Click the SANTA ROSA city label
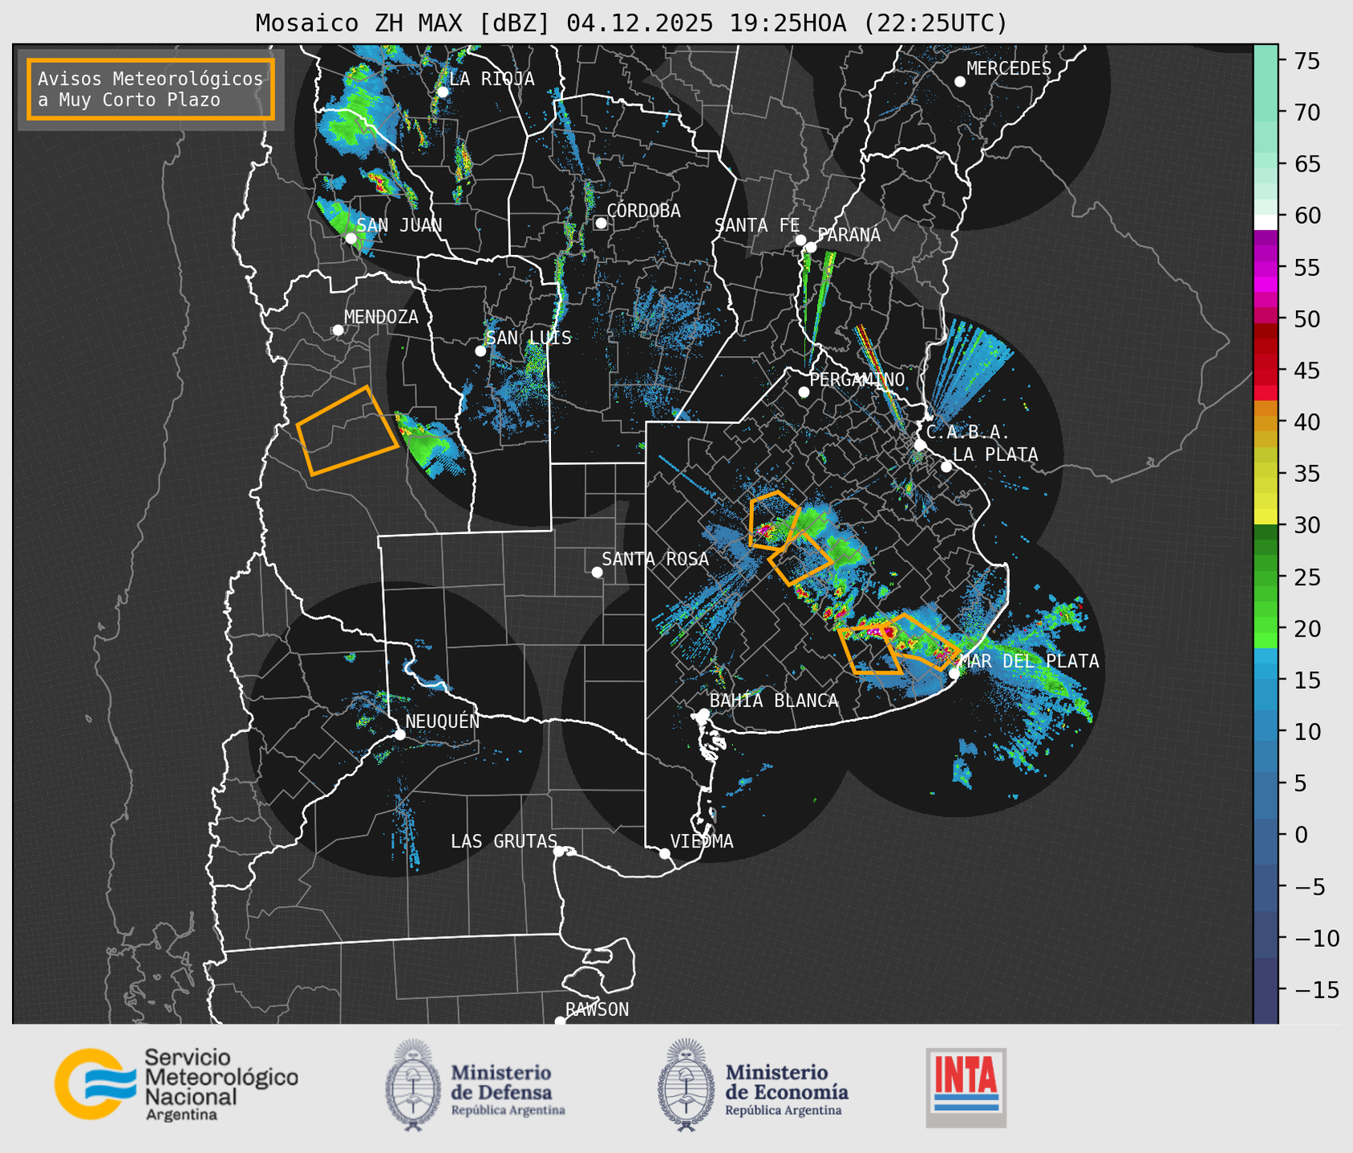Image resolution: width=1353 pixels, height=1153 pixels. [x=655, y=559]
